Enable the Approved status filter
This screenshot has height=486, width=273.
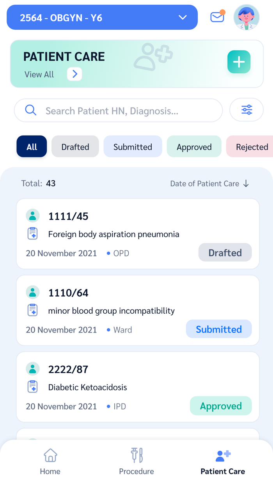tap(194, 147)
